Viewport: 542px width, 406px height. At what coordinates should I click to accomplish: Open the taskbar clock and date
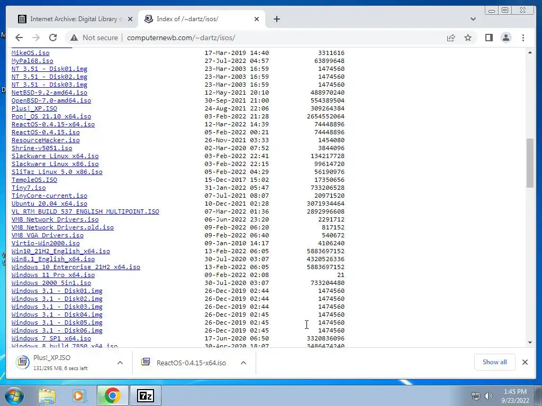pyautogui.click(x=515, y=396)
